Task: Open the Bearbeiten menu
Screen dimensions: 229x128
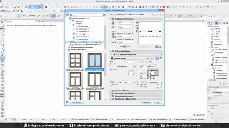Action: click(10, 4)
